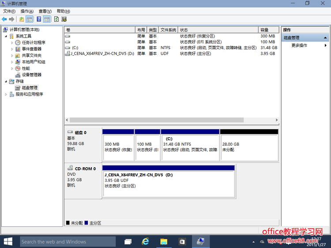Image resolution: width=331 pixels, height=248 pixels.
Task: Launch Internet Explorer from the taskbar
Action: point(146,242)
